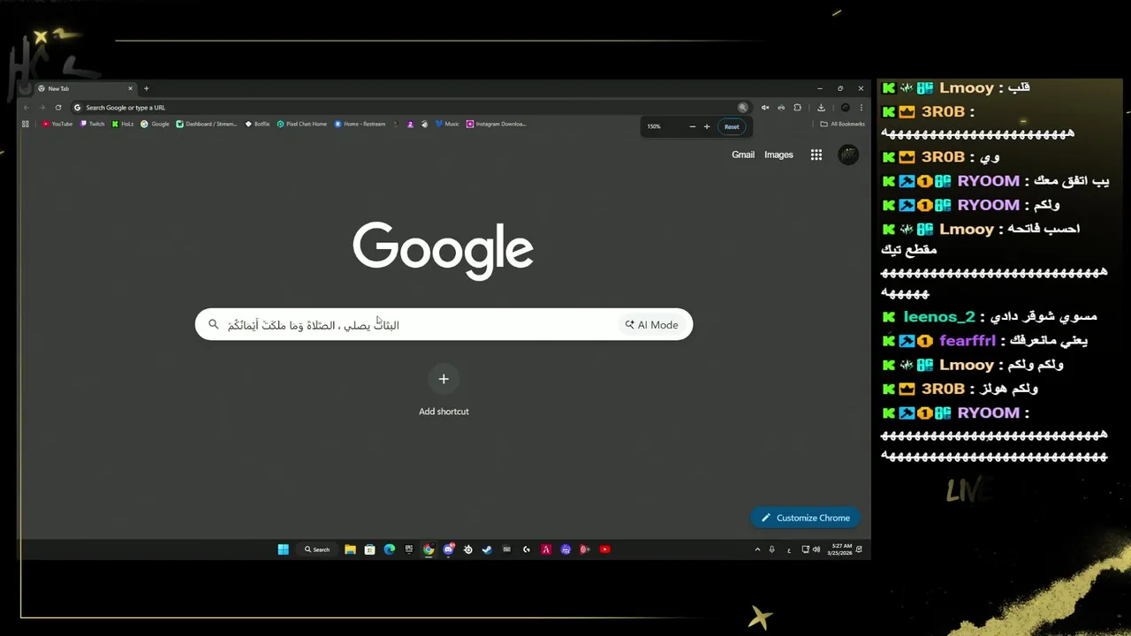Switch to AI Mode search

651,324
